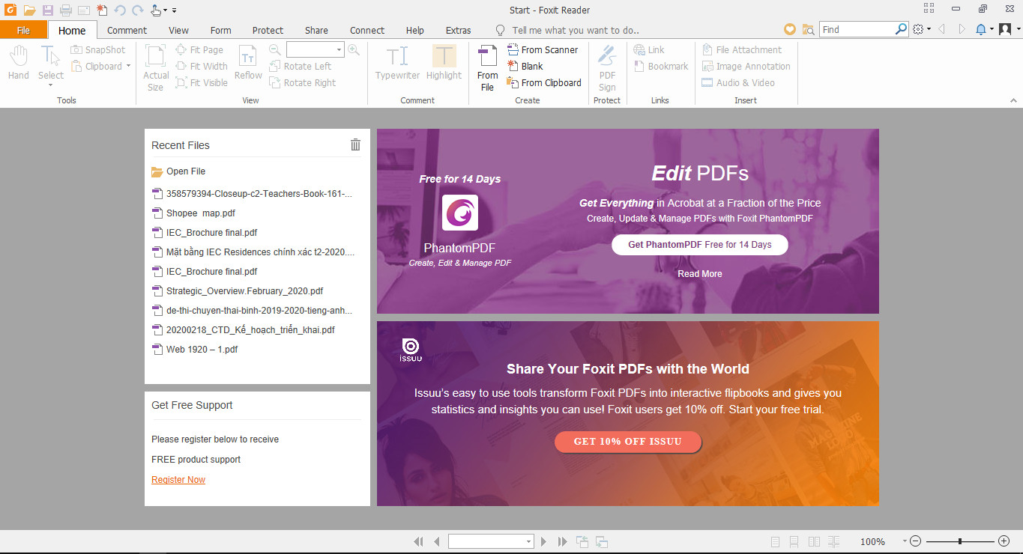Insert an Audio & Video annotation
This screenshot has width=1023, height=554.
pos(746,82)
